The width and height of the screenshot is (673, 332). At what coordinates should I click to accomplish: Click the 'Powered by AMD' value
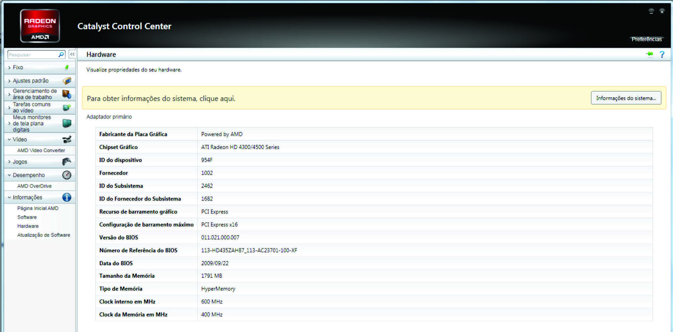coord(222,134)
